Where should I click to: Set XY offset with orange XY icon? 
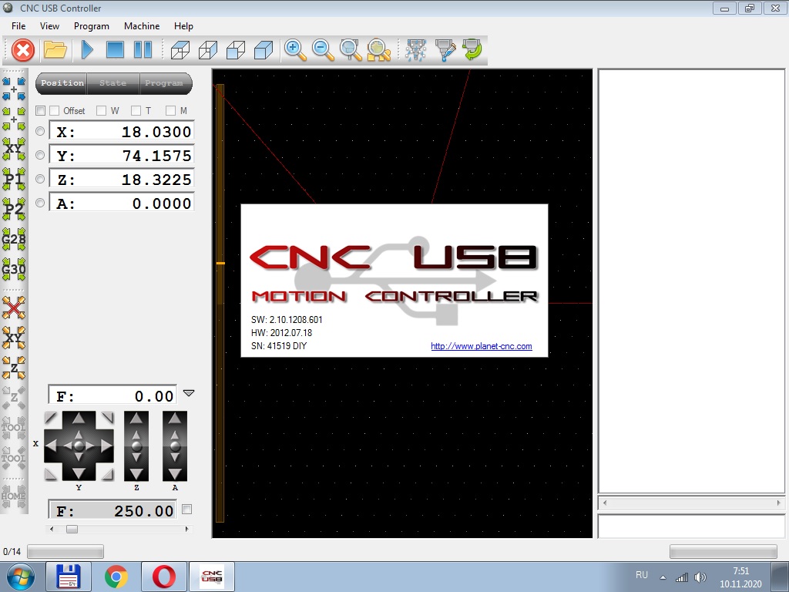14,338
